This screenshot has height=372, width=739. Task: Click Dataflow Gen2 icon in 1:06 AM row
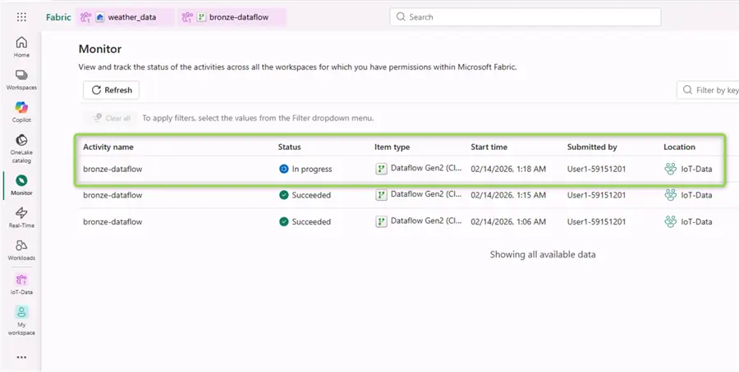[381, 221]
